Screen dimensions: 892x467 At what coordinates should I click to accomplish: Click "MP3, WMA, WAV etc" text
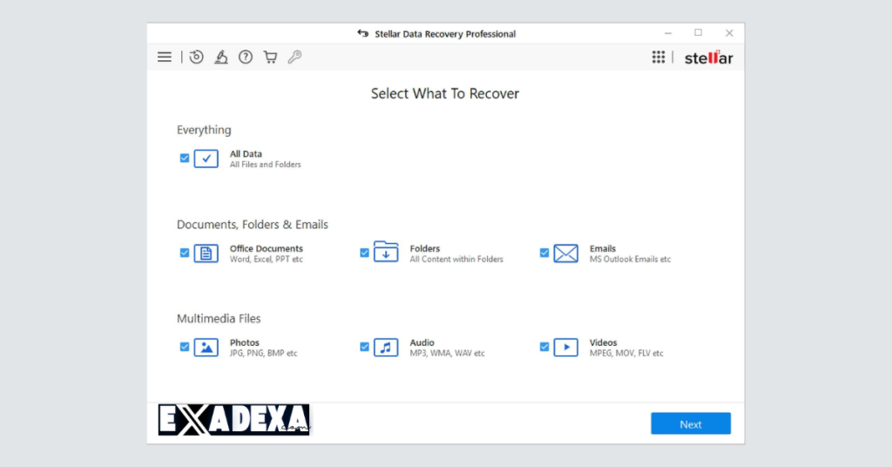tap(447, 353)
